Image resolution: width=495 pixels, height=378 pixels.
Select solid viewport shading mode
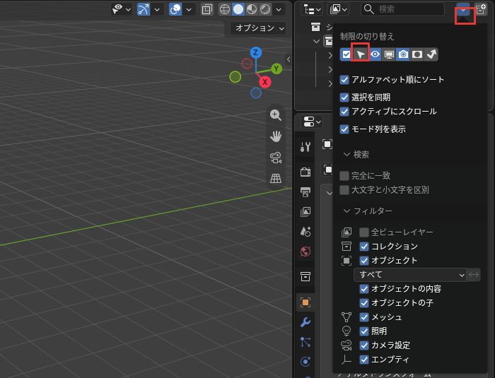click(x=238, y=9)
